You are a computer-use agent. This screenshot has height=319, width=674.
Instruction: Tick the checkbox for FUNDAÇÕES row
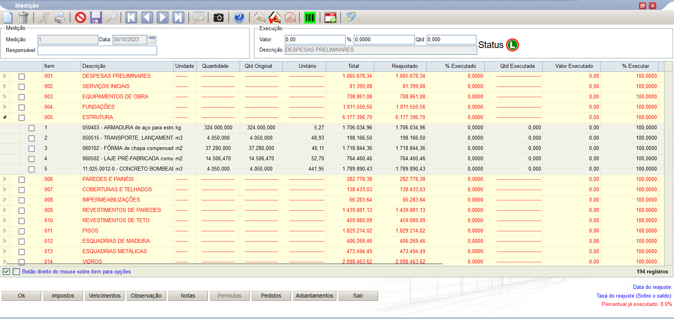pyautogui.click(x=22, y=108)
